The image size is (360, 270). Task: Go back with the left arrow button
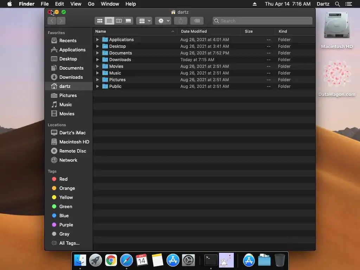52,21
